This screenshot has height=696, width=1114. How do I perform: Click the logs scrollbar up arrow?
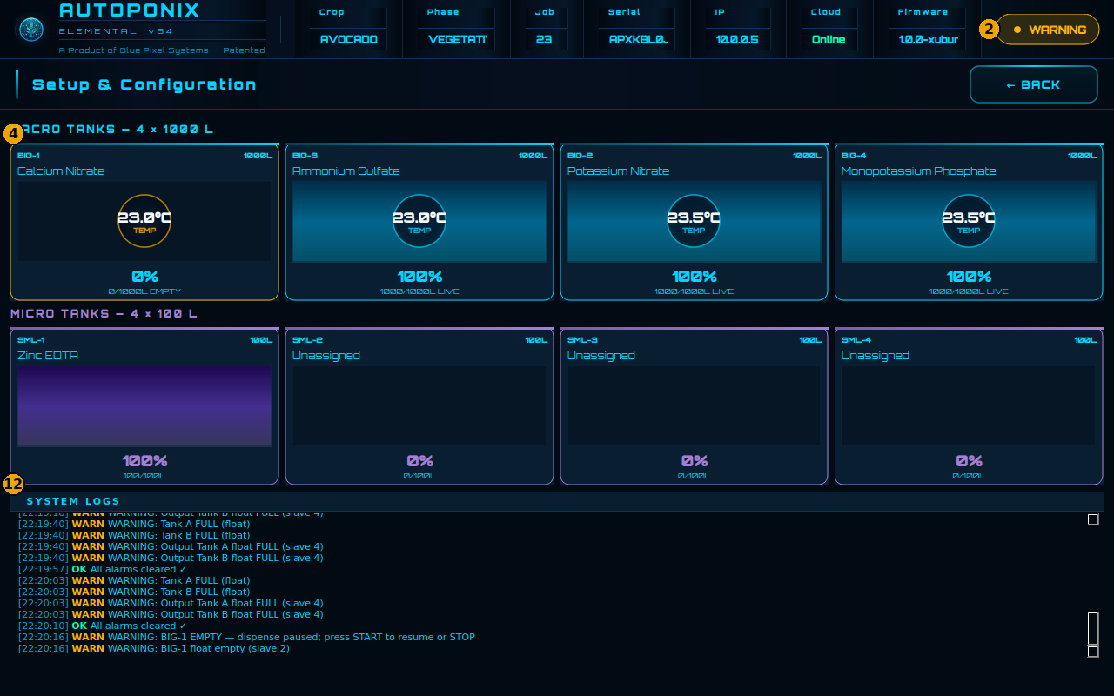pos(1093,519)
